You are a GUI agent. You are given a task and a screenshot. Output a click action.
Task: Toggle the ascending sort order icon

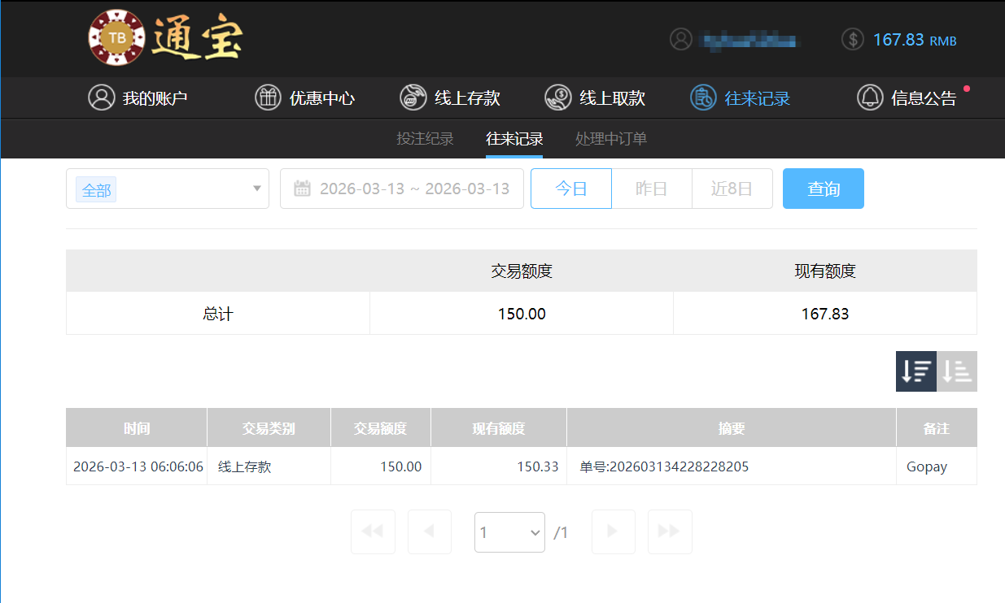click(x=957, y=371)
